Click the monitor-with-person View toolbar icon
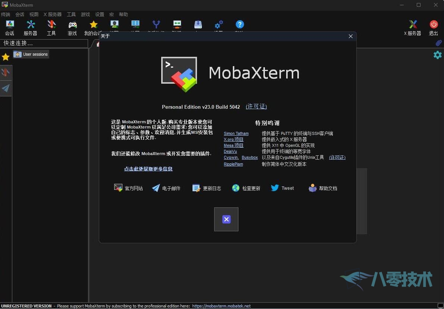 coord(115,24)
